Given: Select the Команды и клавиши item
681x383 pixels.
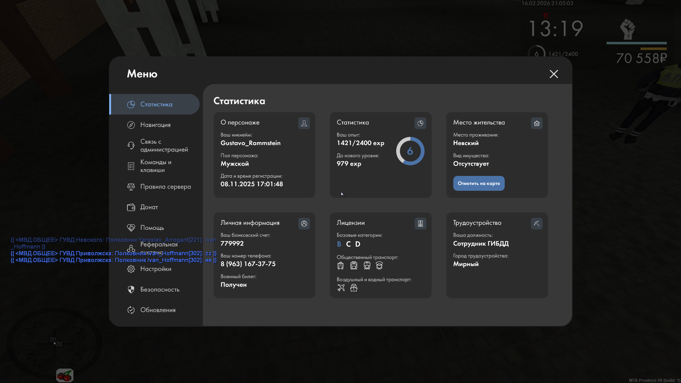Looking at the screenshot, I should pyautogui.click(x=155, y=166).
